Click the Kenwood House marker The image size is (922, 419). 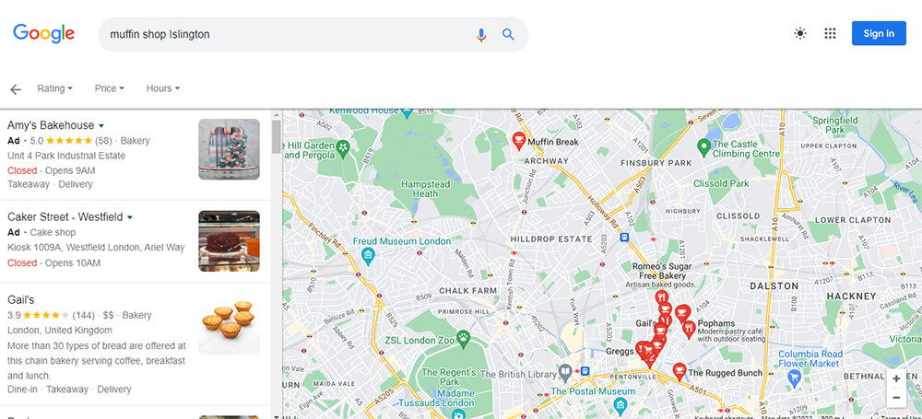pos(407,113)
